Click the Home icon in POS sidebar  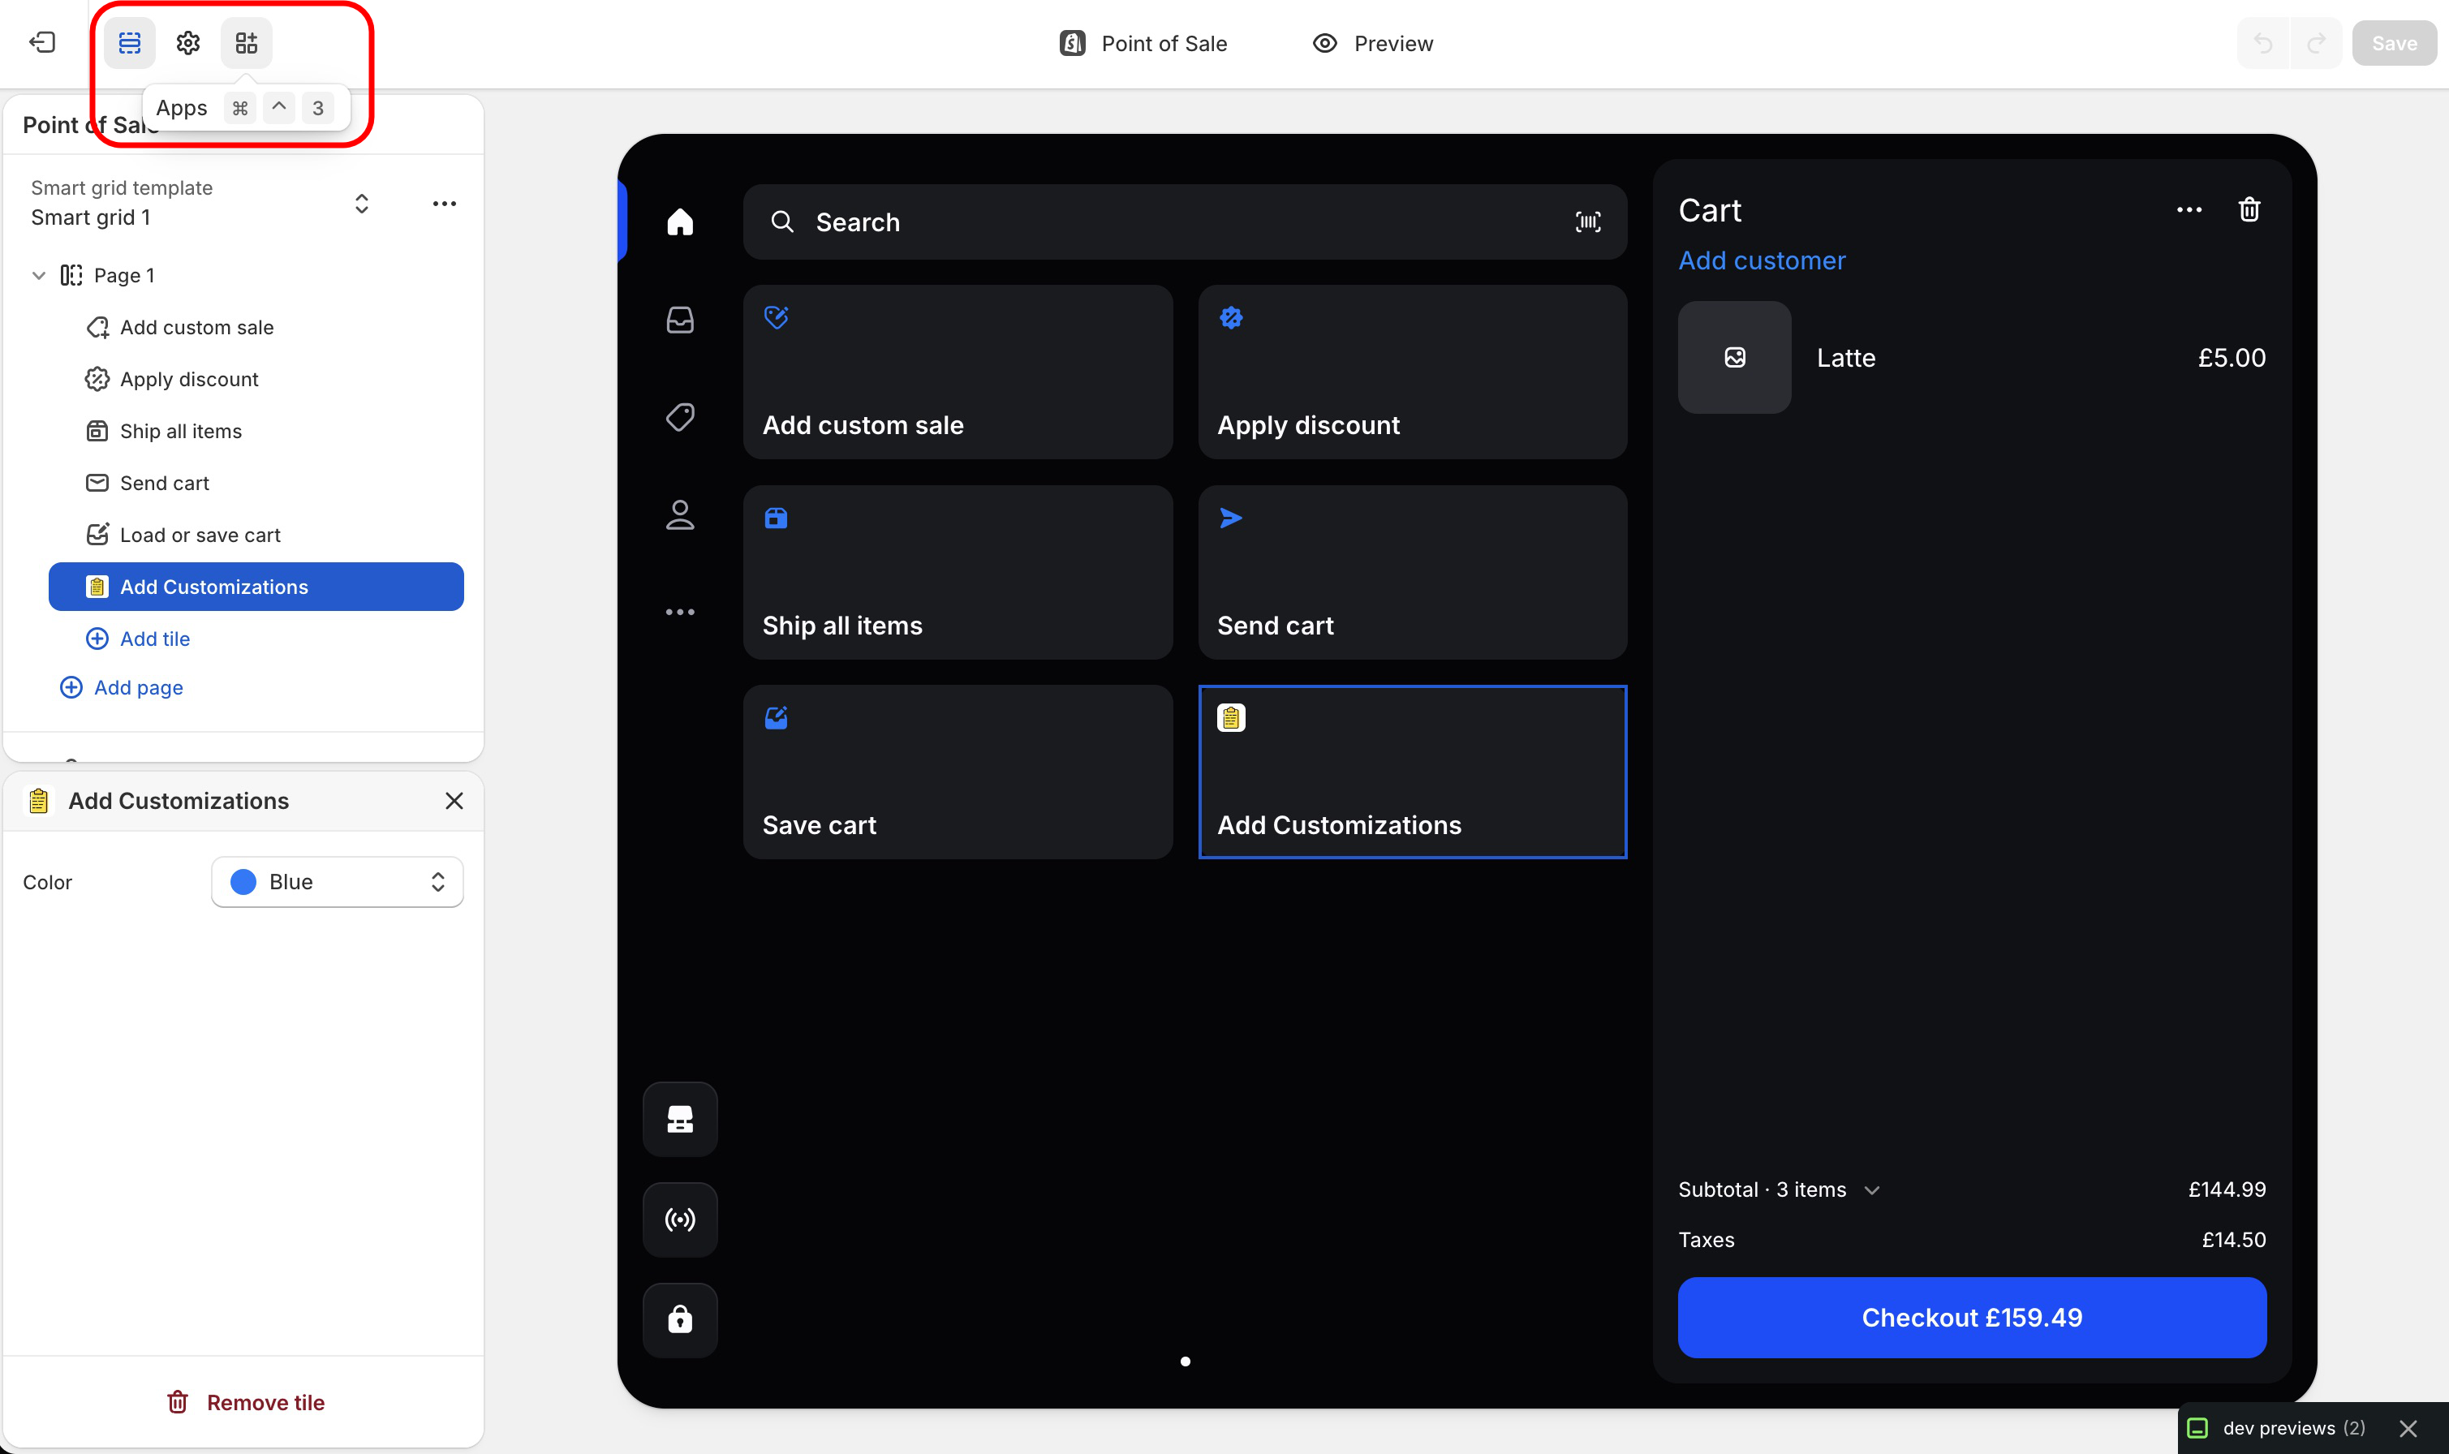tap(680, 222)
